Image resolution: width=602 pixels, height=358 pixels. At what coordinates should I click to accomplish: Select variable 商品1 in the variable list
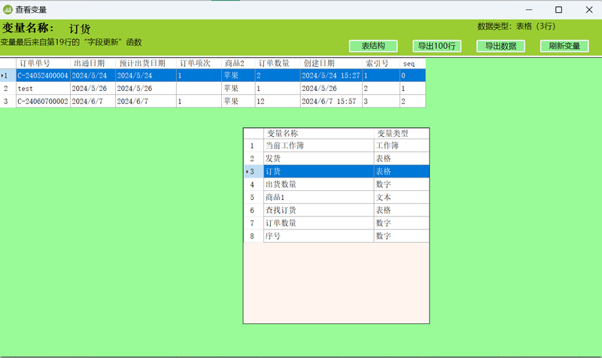tap(318, 197)
